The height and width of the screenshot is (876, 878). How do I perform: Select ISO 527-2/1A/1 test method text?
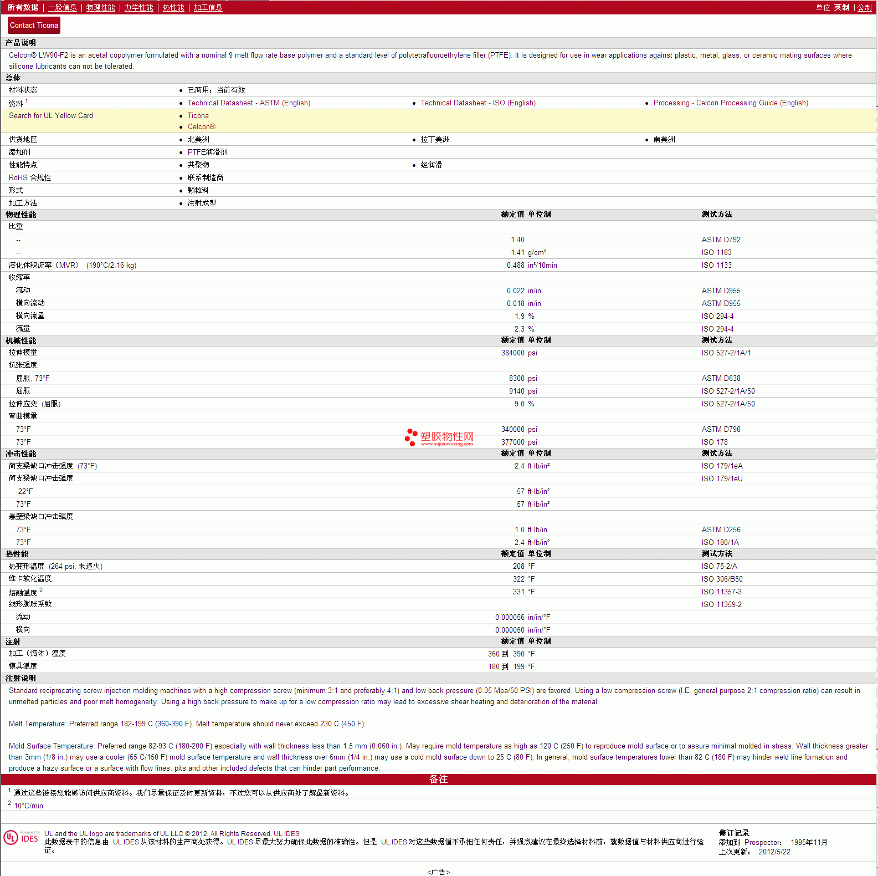click(x=726, y=353)
